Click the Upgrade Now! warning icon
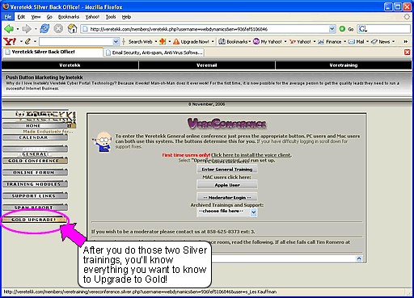The image size is (414, 298). click(176, 42)
